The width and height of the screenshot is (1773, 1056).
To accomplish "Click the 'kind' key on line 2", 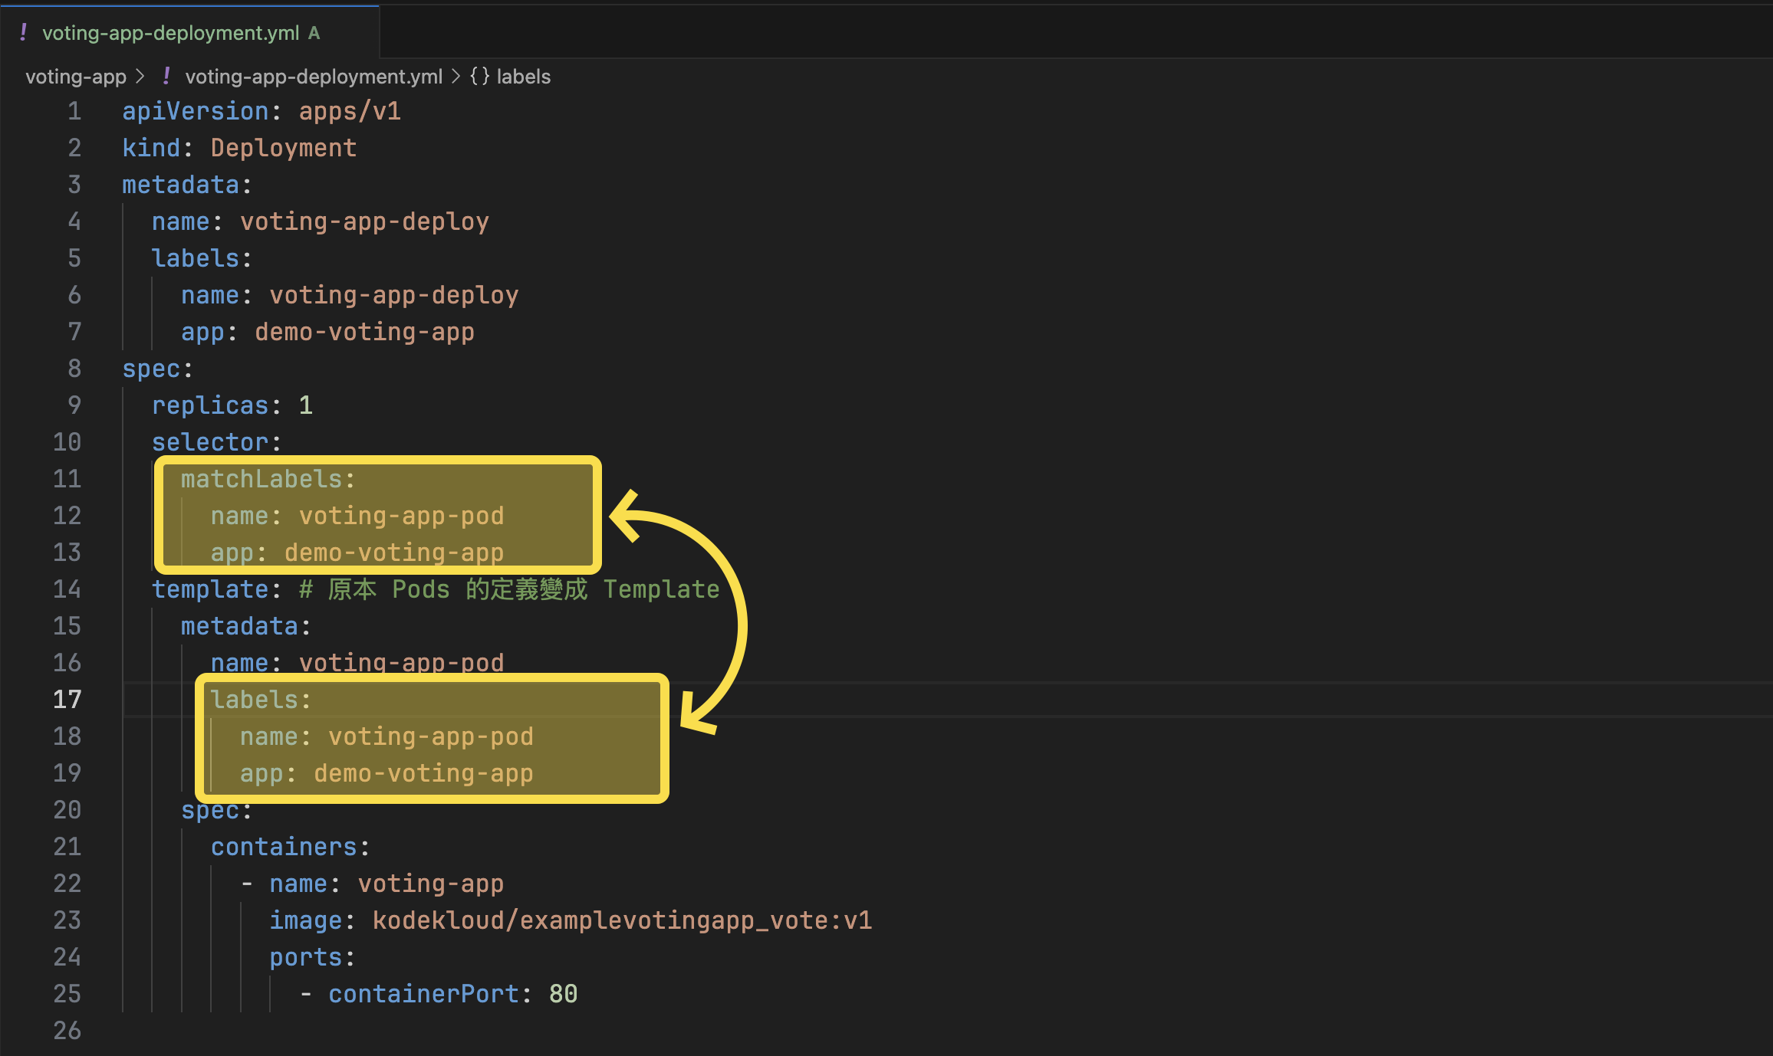I will [152, 148].
